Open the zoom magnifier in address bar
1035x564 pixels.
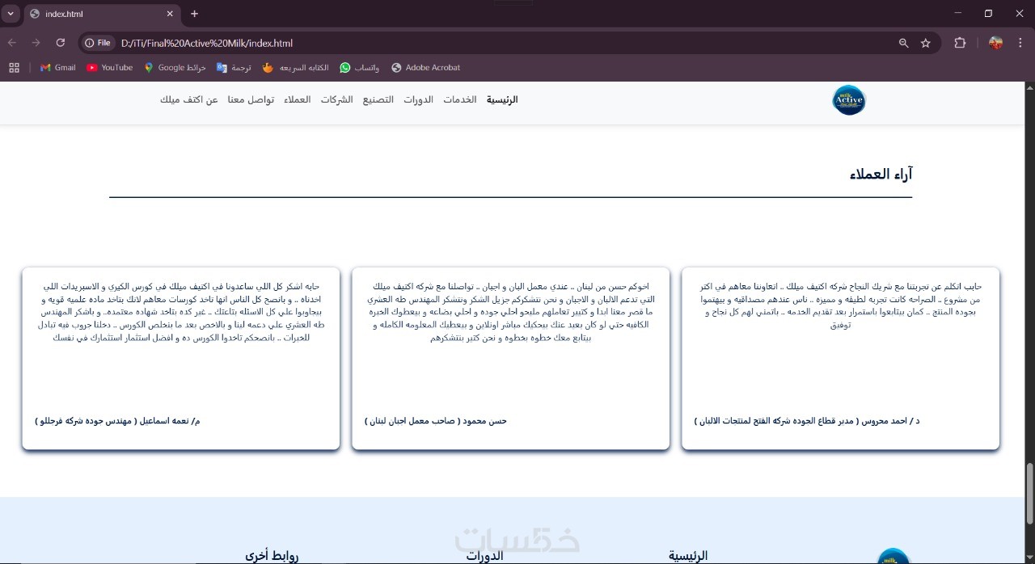pyautogui.click(x=904, y=43)
